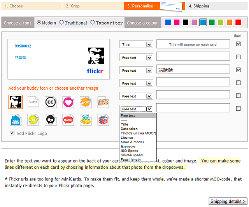Select the Traditional font radio button
The image size is (249, 207).
click(61, 22)
